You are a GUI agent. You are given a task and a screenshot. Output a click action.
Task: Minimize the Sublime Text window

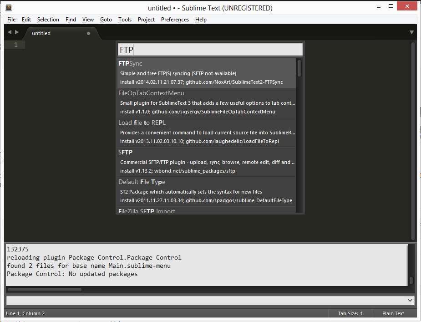click(x=379, y=7)
